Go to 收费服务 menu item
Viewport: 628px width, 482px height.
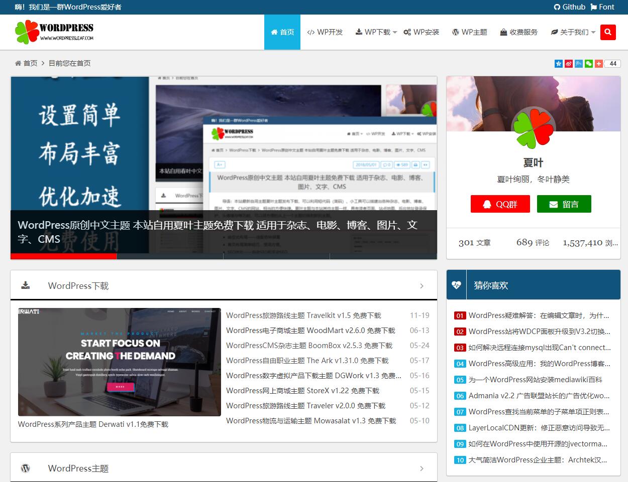(x=518, y=32)
